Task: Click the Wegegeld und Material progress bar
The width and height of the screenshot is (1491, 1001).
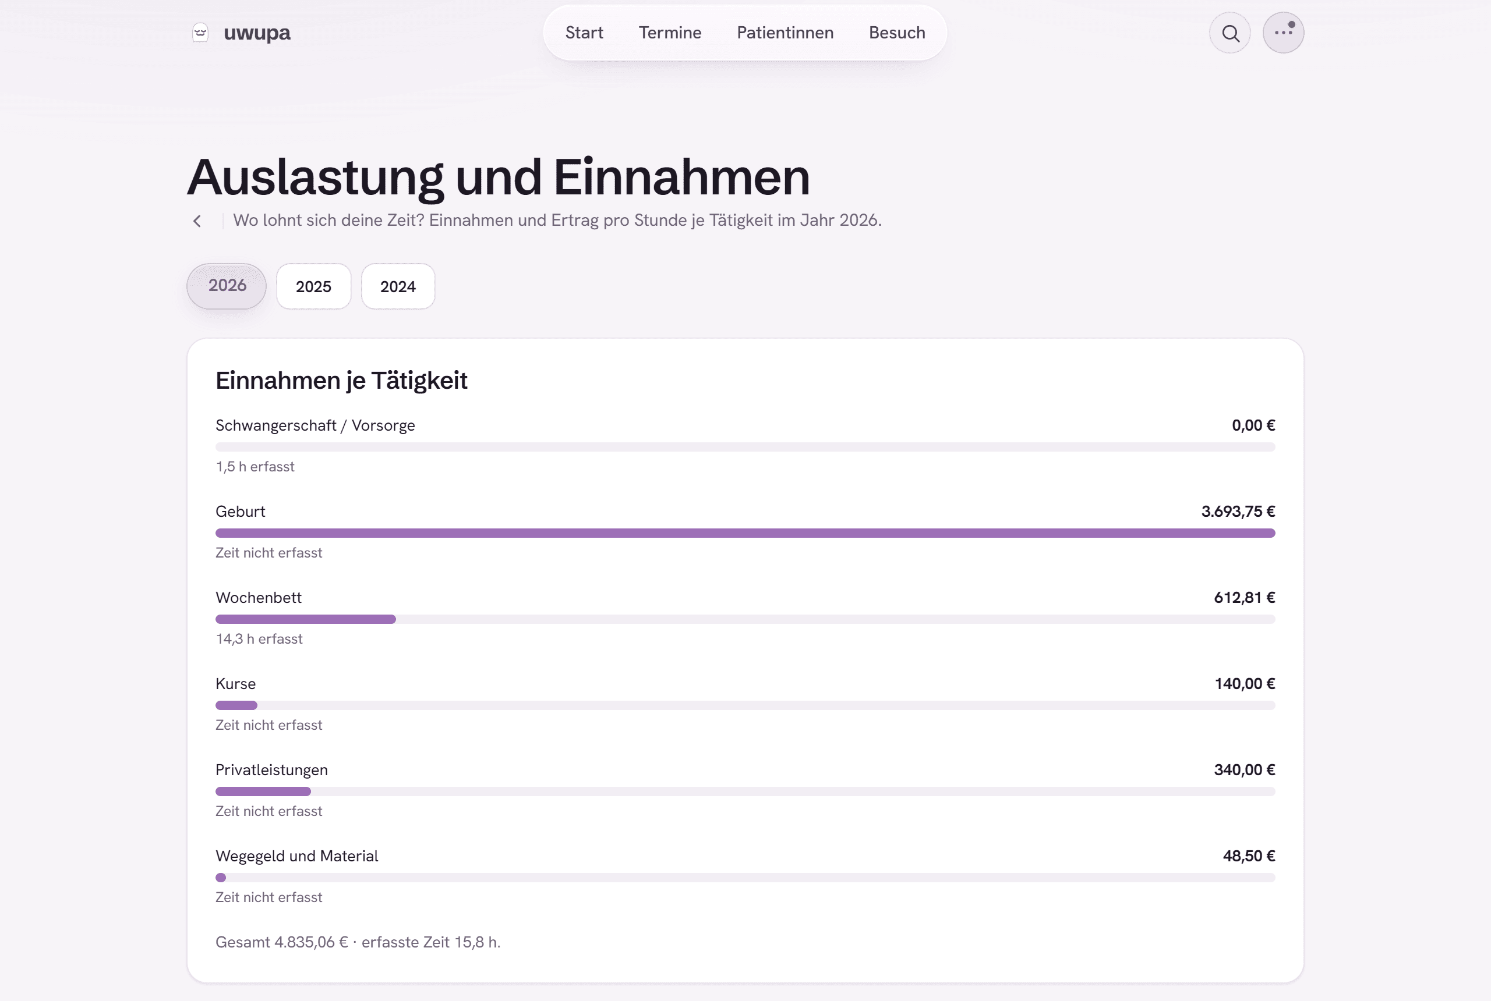Action: [x=745, y=878]
